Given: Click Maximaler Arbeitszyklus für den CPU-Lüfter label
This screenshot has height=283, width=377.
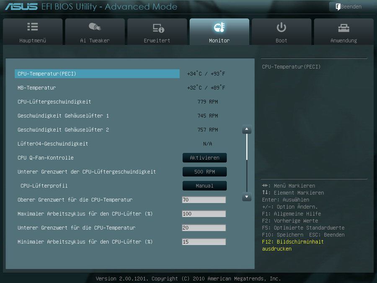Looking at the screenshot, I should click(85, 214).
